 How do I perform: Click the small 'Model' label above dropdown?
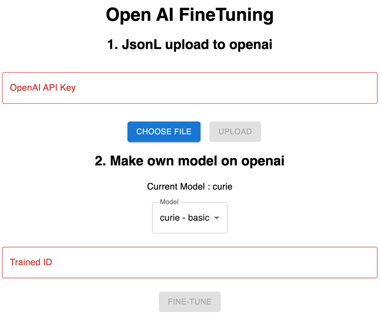(x=169, y=202)
